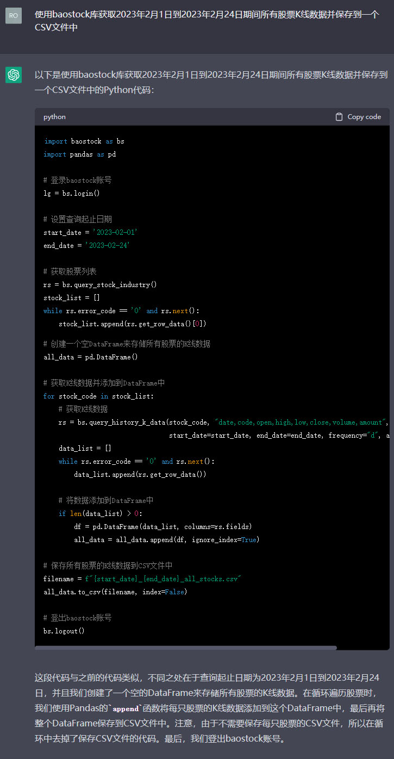Click the clipboard icon beside Copy code

click(339, 117)
